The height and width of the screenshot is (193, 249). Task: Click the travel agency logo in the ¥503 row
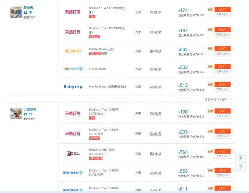click(x=73, y=69)
